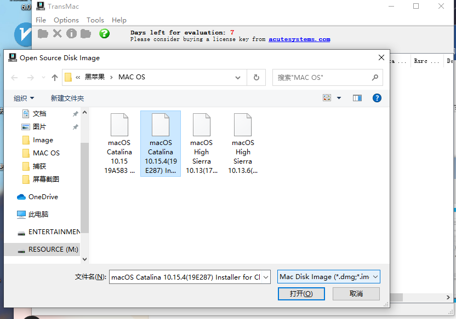The width and height of the screenshot is (456, 319).
Task: Expand the address bar path dropdown
Action: [238, 78]
